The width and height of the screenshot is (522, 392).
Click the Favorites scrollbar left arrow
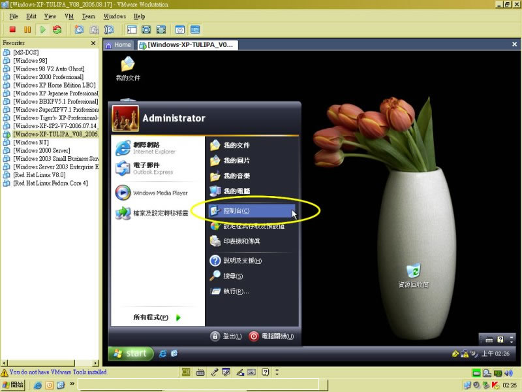click(4, 363)
